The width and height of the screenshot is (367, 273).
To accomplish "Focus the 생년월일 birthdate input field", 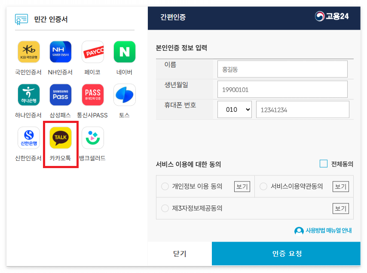I will coord(282,89).
